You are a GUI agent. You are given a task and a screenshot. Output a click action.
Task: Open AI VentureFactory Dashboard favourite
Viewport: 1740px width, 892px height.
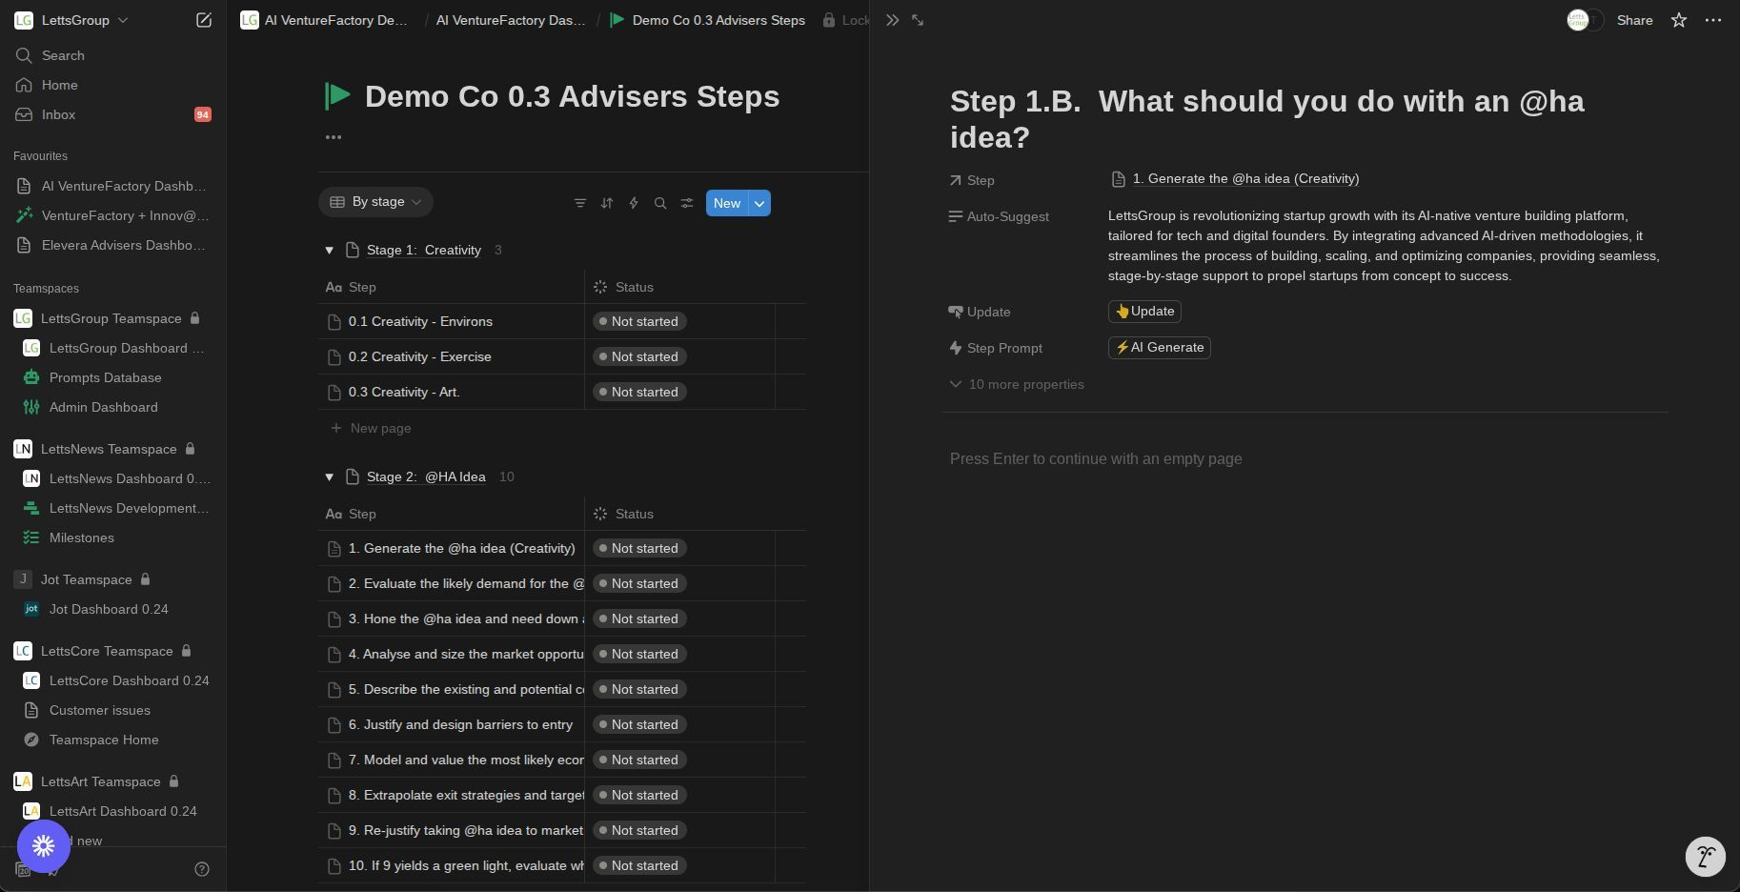113,186
